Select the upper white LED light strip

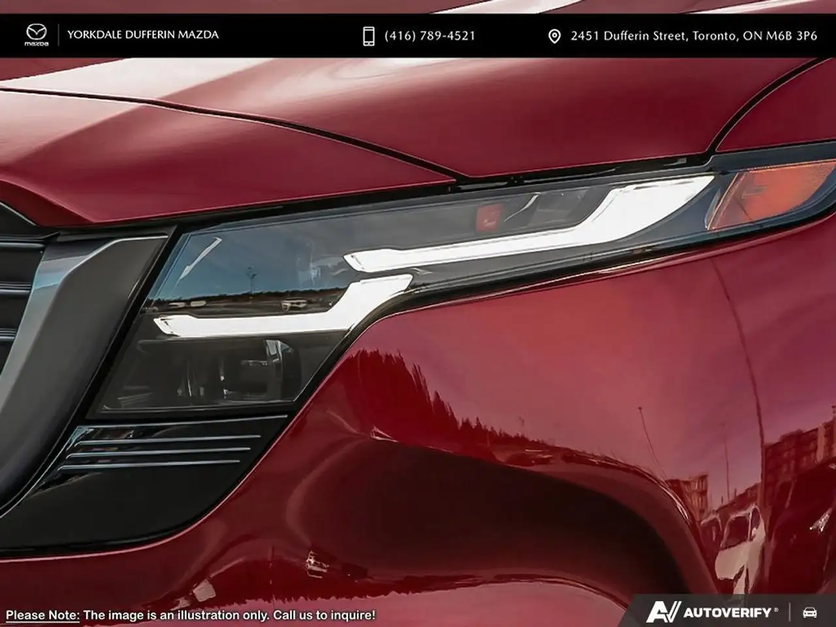click(522, 229)
